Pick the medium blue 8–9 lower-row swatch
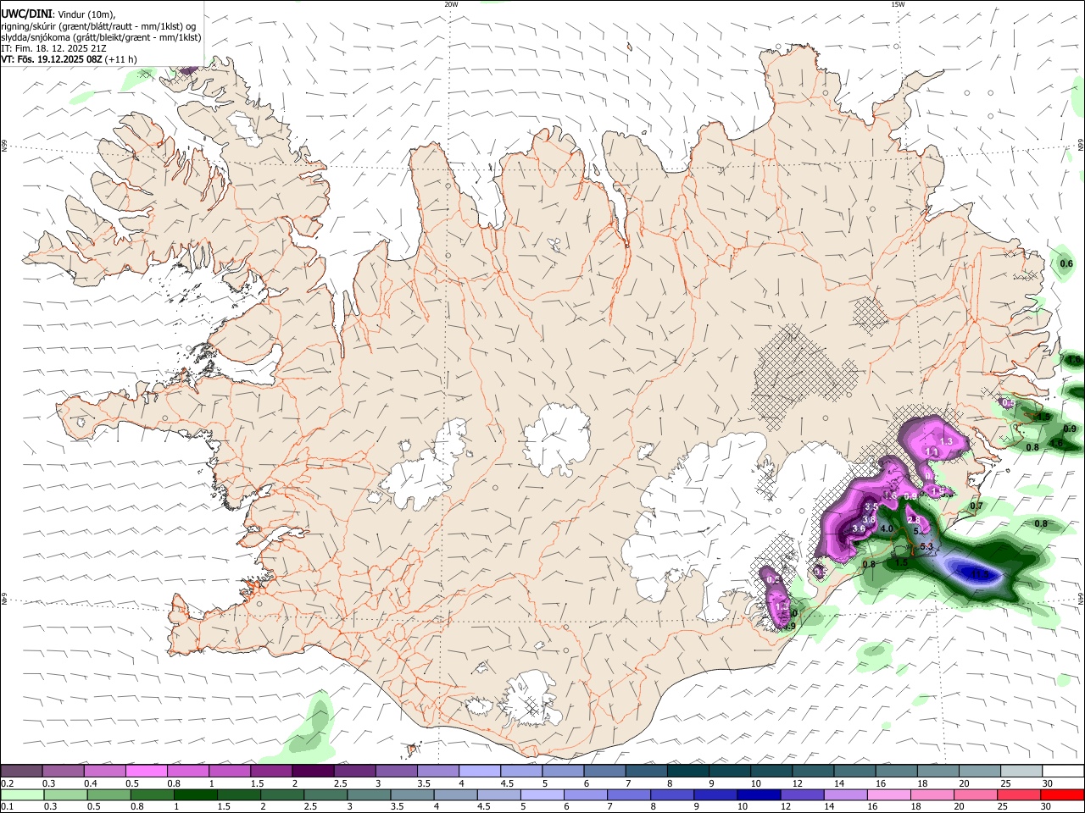Viewport: 1085px width, 813px height. pos(670,795)
